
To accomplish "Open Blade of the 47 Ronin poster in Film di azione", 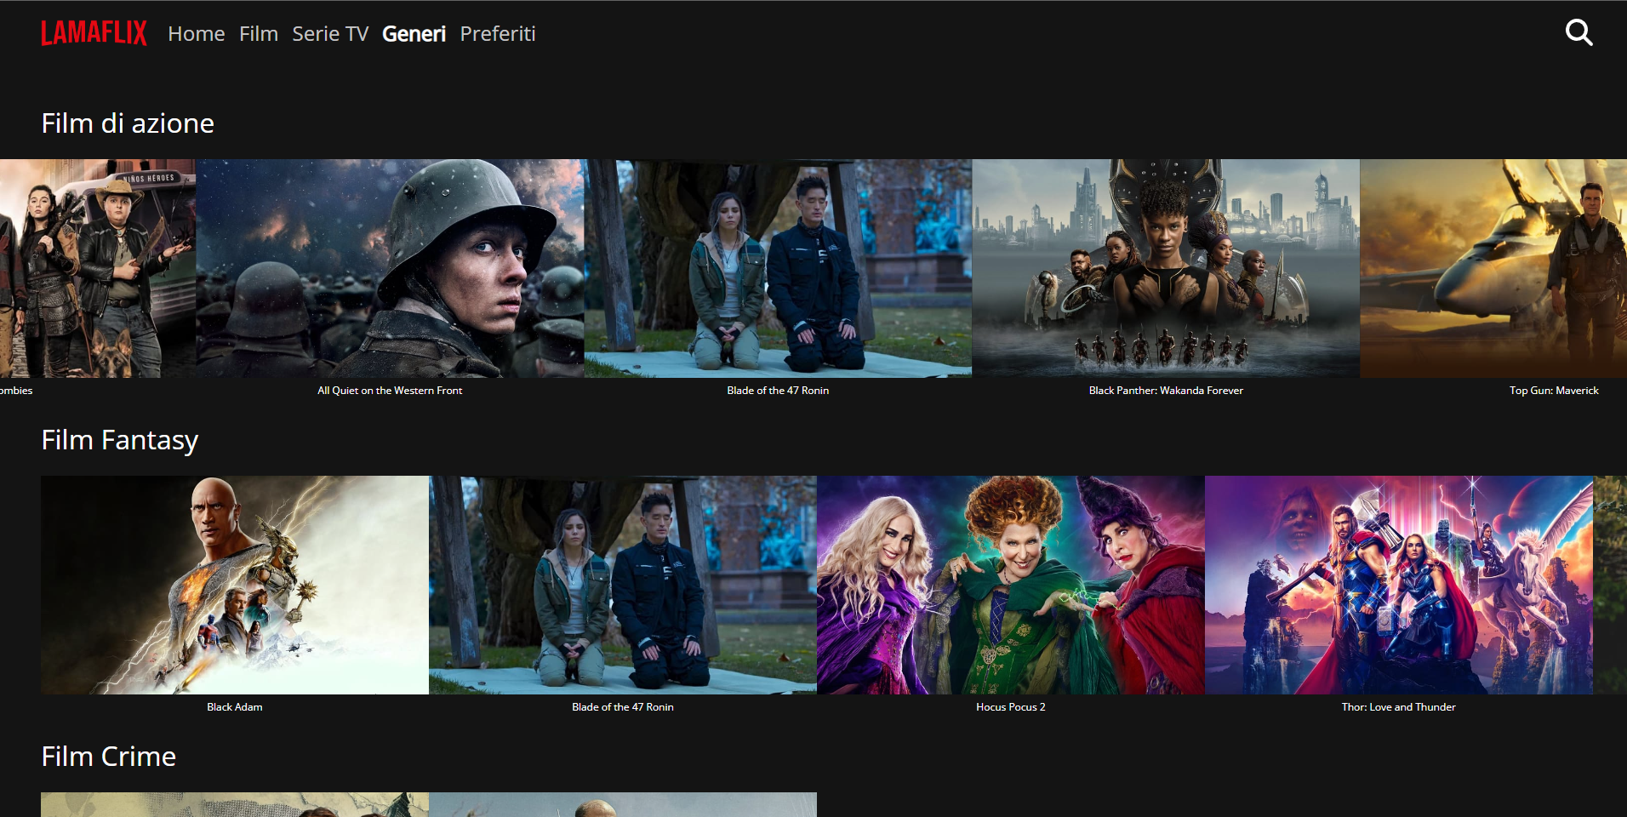I will [x=778, y=268].
